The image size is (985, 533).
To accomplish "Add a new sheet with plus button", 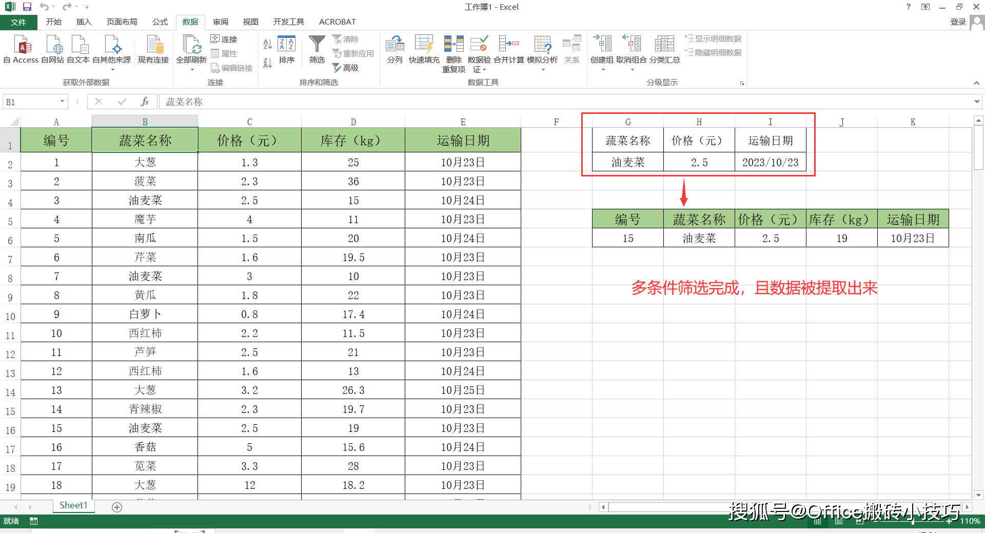I will [x=117, y=507].
